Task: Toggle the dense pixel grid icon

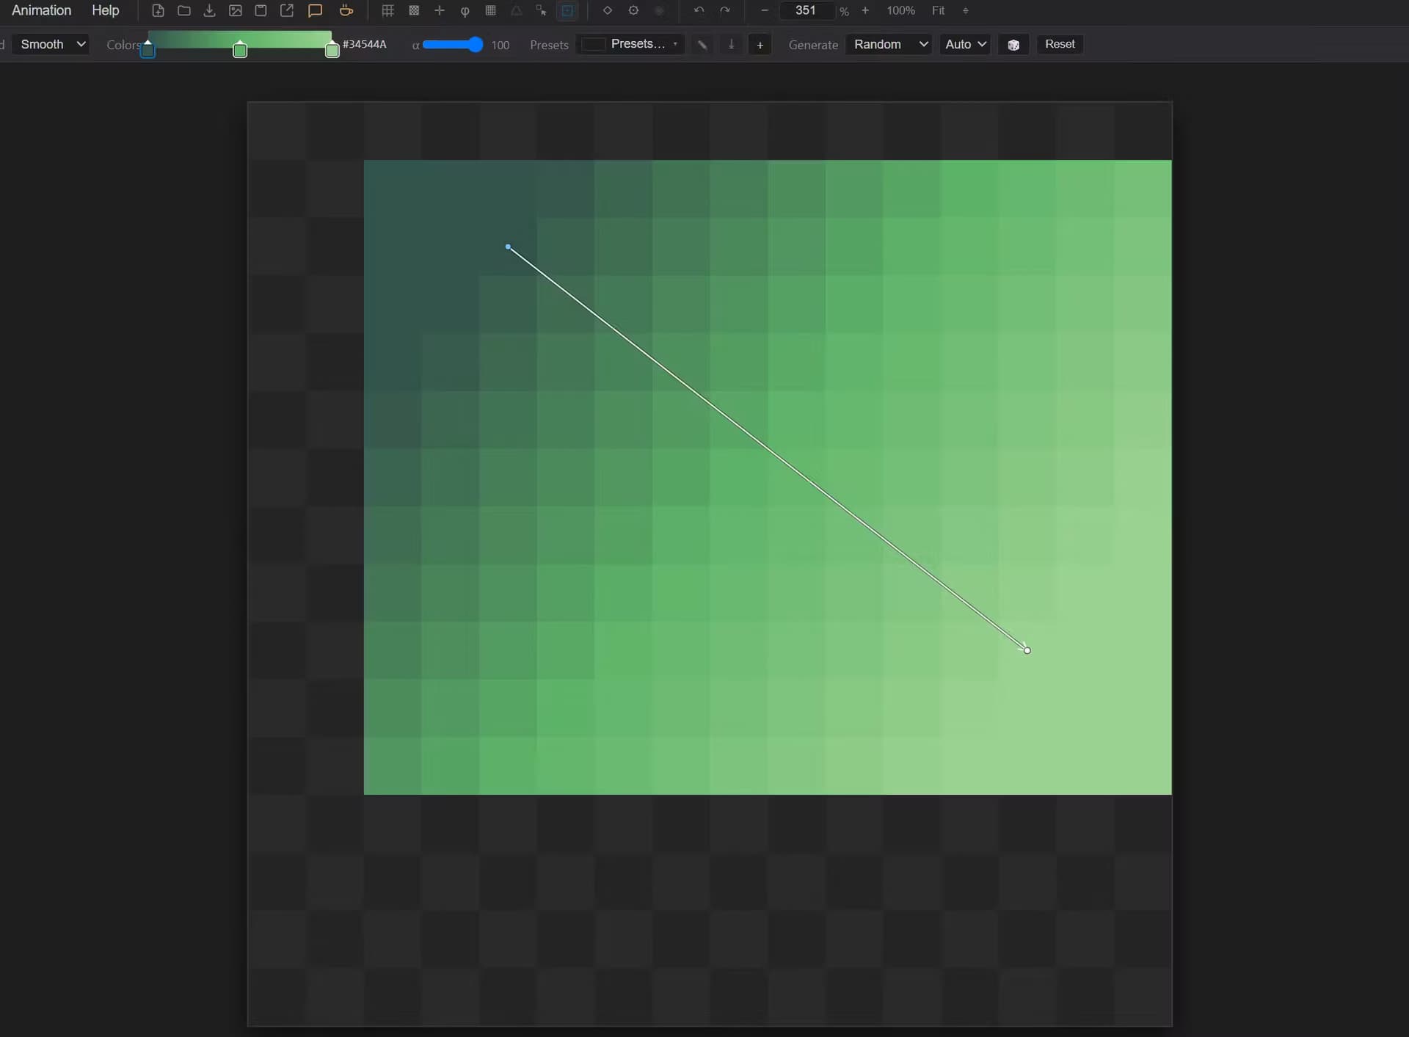Action: pos(491,10)
